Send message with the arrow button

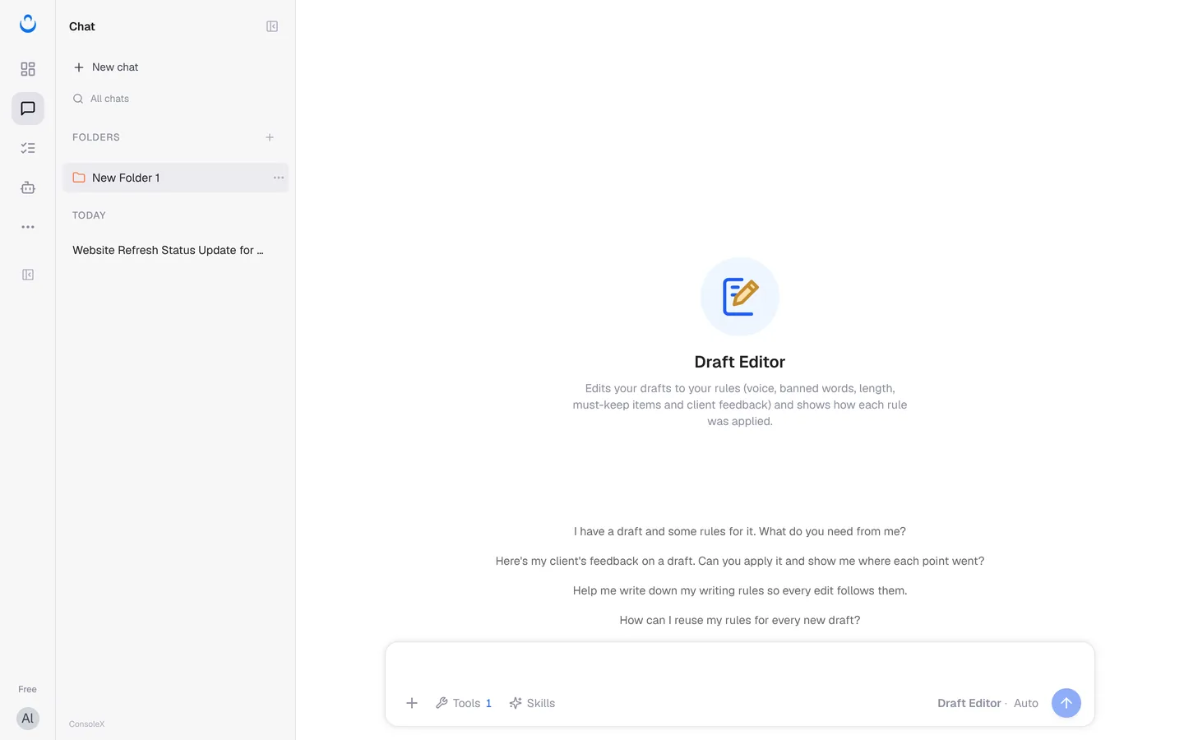coord(1066,703)
